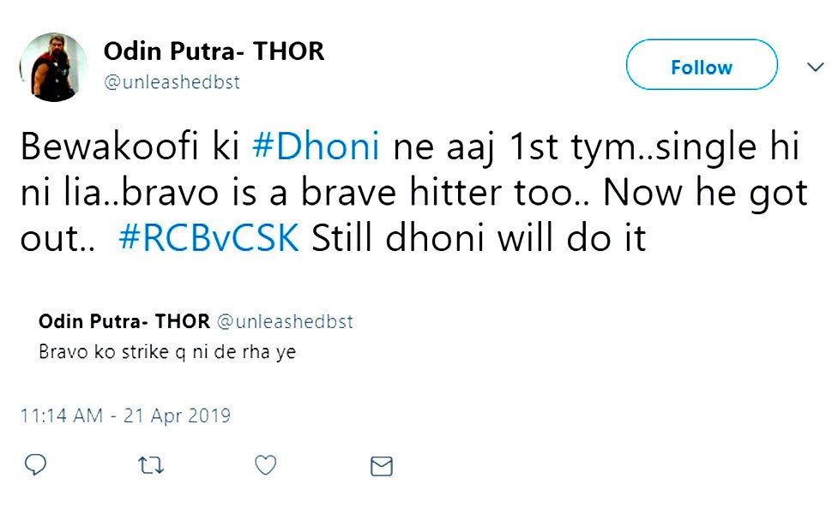The height and width of the screenshot is (514, 832).
Task: Open the #Dhoni hashtag
Action: [318, 146]
